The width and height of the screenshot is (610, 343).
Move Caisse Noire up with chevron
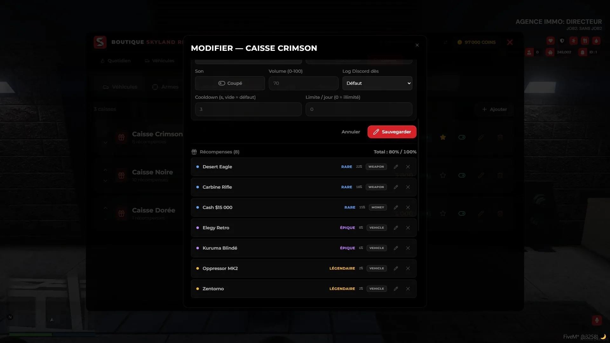pyautogui.click(x=105, y=170)
